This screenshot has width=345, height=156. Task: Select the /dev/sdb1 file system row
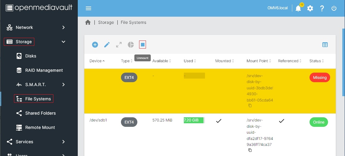click(98, 120)
